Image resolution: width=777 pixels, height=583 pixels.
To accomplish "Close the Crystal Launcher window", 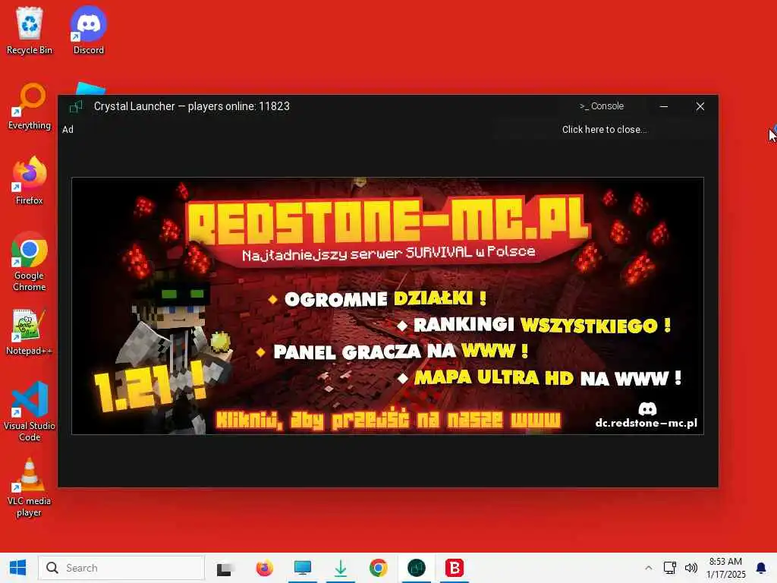I will pyautogui.click(x=700, y=106).
